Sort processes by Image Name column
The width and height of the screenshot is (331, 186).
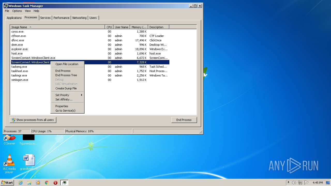click(57, 27)
